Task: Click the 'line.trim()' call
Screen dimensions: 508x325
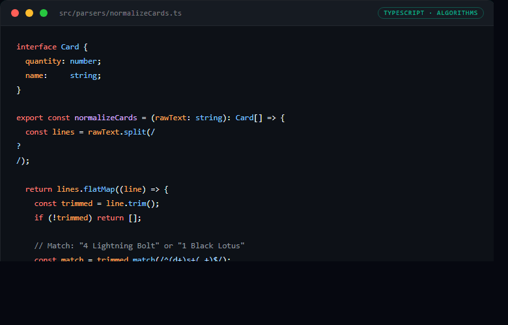Action: [x=130, y=203]
